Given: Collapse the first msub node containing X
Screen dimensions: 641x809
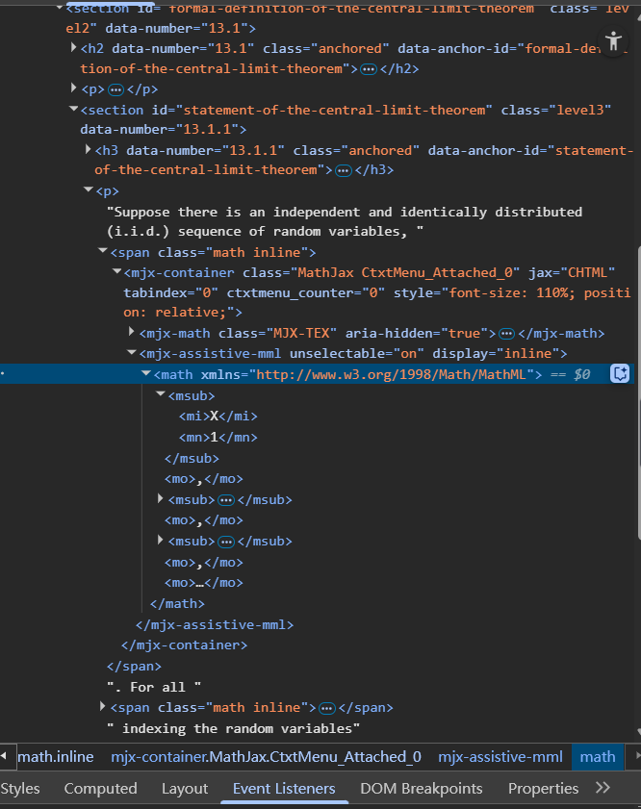Looking at the screenshot, I should (161, 395).
